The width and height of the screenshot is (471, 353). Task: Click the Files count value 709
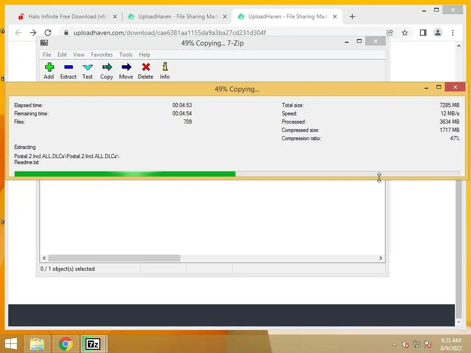click(x=188, y=121)
